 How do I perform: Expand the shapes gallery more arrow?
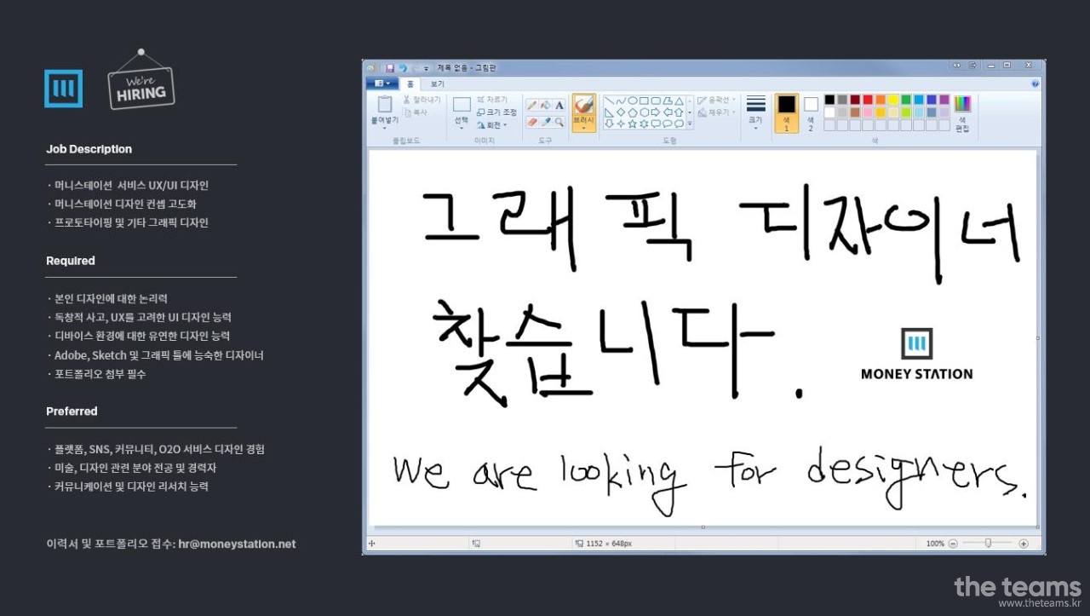(690, 124)
